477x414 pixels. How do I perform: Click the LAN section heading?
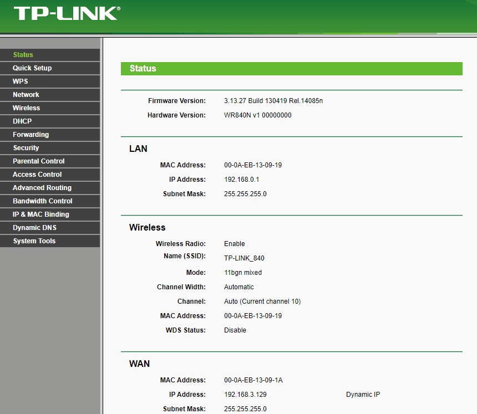click(x=138, y=149)
